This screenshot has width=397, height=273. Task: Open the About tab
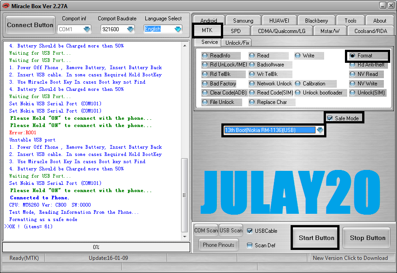(x=379, y=20)
